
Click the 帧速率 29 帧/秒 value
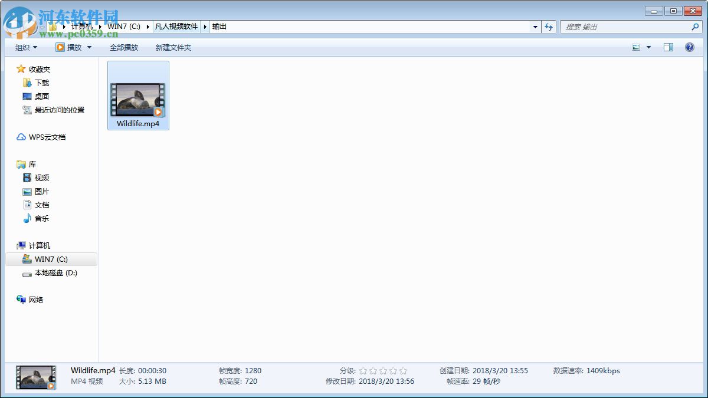(x=486, y=381)
